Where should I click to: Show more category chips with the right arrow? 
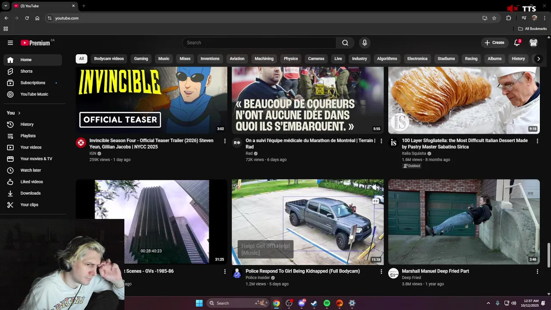point(538,59)
